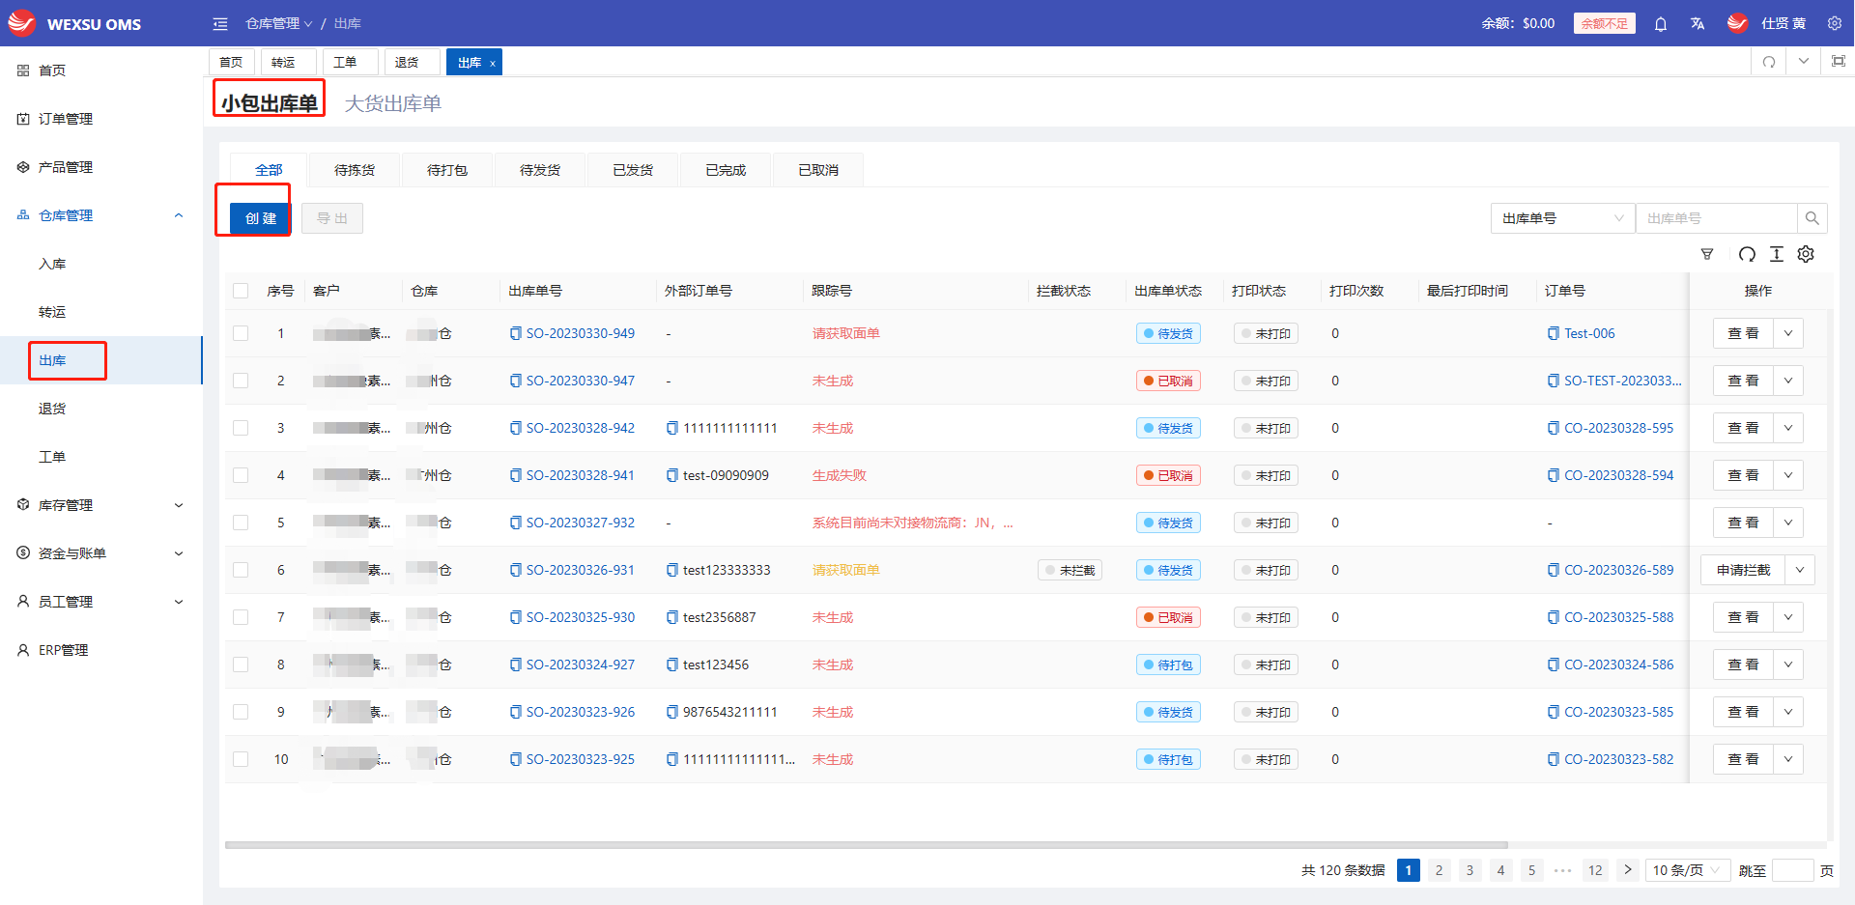
Task: Close the 出库 tab with x
Action: click(493, 63)
